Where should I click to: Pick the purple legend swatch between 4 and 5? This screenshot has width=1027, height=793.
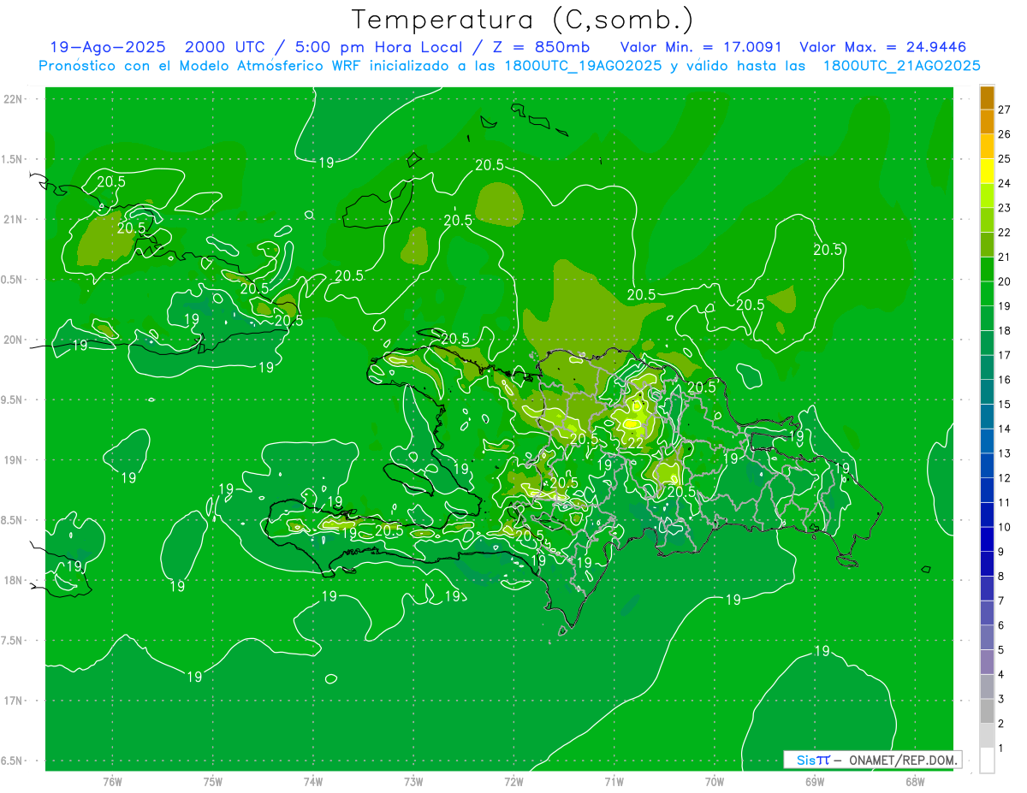[987, 662]
